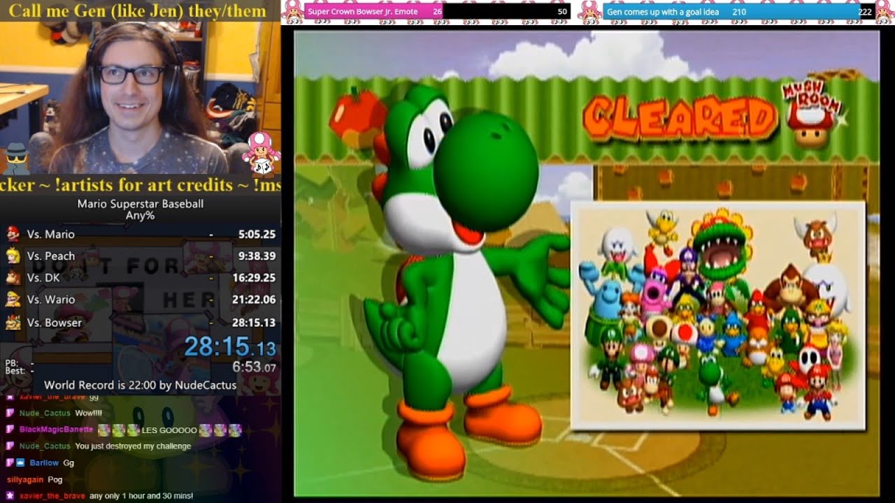Screen dimensions: 895x503
Task: Open sillyagain's chat username
Action: point(25,480)
